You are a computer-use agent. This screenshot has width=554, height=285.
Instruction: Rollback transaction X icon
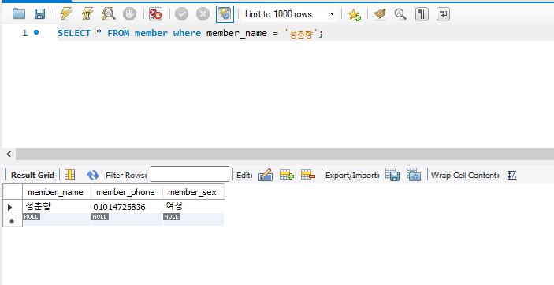coord(203,14)
